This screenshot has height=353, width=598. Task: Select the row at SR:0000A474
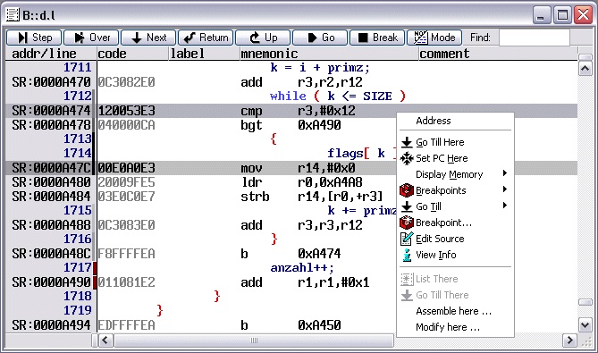[x=291, y=111]
